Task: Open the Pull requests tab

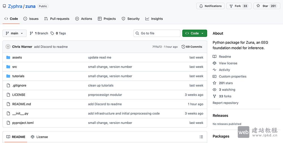Action: [57, 19]
